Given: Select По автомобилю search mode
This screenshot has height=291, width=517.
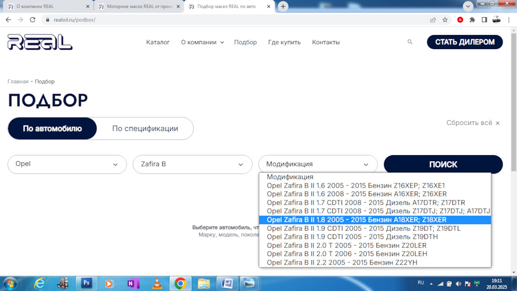Looking at the screenshot, I should (52, 128).
